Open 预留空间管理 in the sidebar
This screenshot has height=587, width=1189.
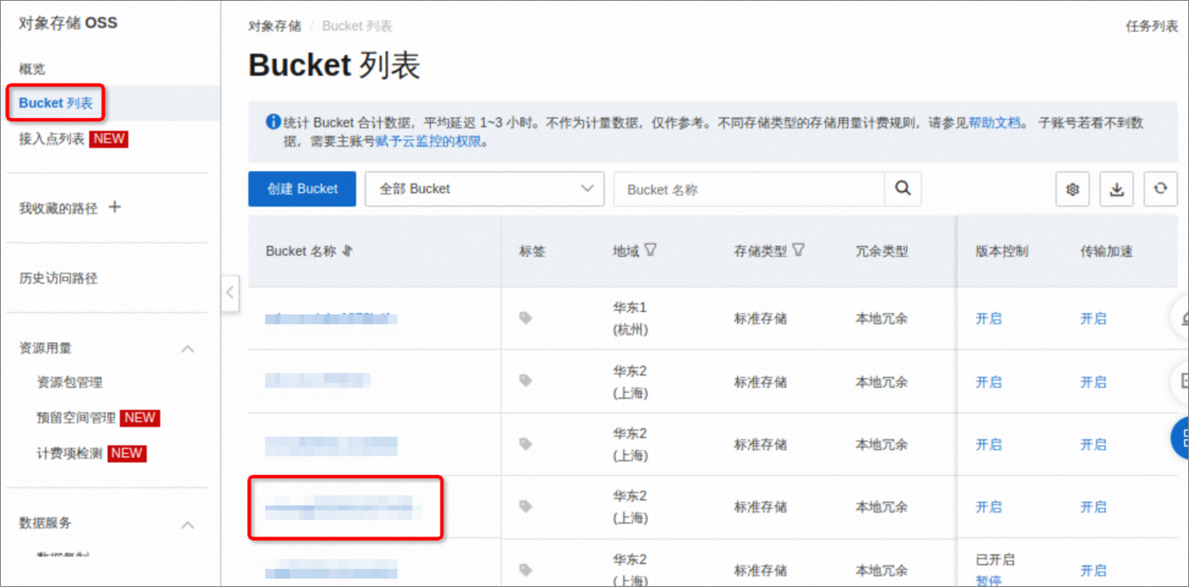pyautogui.click(x=76, y=418)
